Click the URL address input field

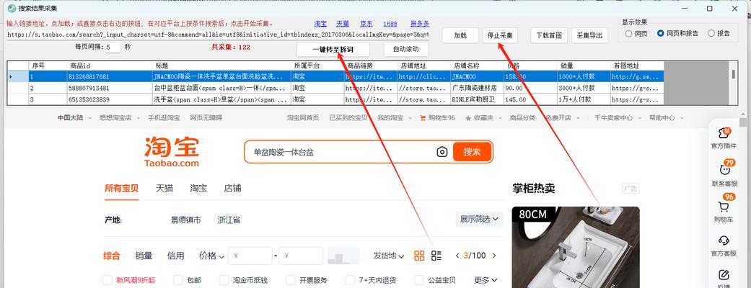point(218,35)
